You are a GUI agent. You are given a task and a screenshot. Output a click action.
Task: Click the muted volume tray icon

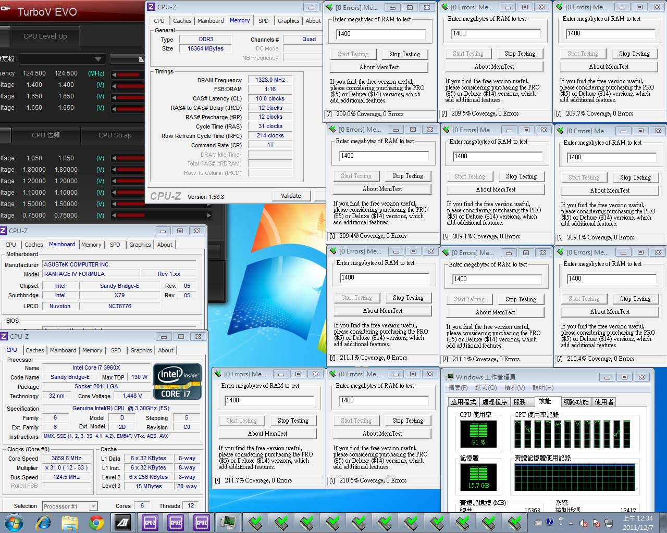point(583,523)
